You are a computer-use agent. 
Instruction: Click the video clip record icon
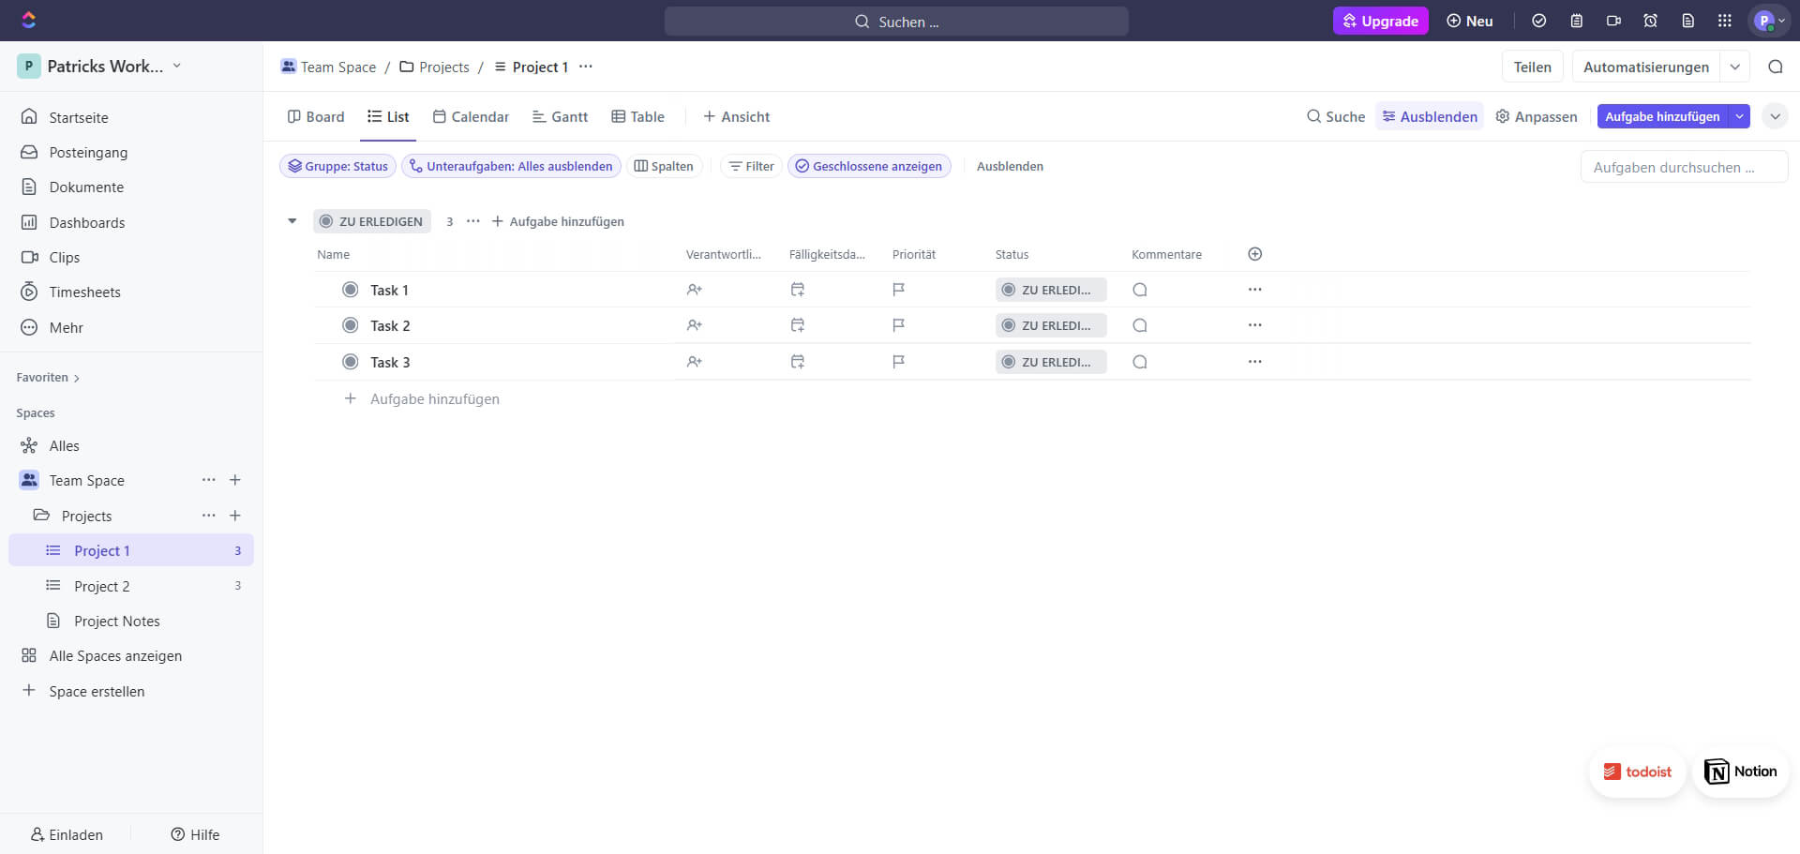click(x=1613, y=21)
